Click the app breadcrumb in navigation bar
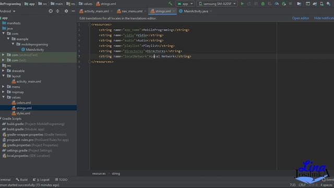The height and width of the screenshot is (188, 334). [29, 4]
